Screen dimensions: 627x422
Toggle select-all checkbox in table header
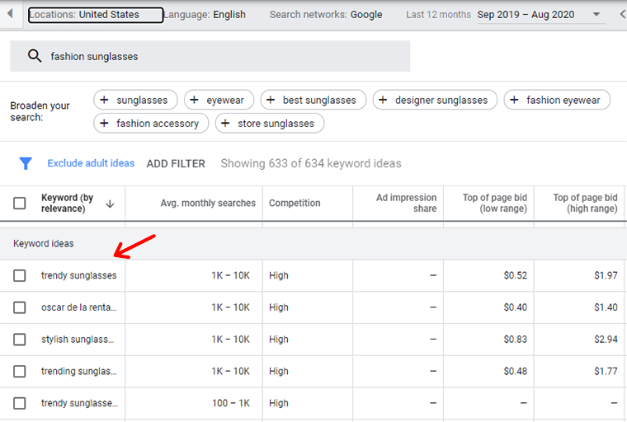(x=19, y=203)
